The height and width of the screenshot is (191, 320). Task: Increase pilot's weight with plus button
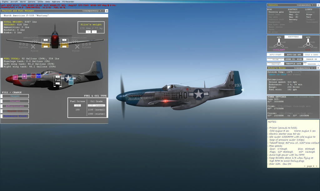(88, 32)
